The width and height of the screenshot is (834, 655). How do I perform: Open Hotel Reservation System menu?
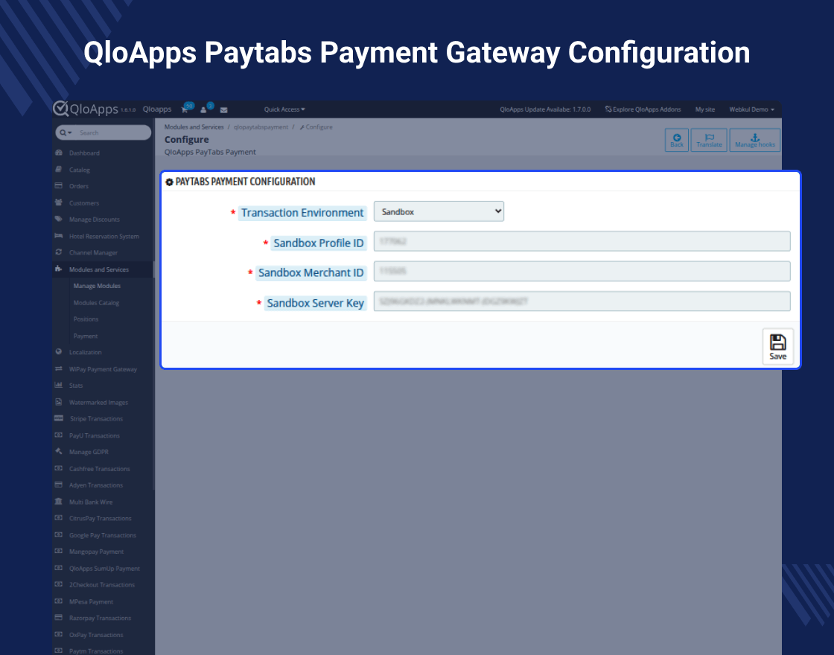pos(104,236)
